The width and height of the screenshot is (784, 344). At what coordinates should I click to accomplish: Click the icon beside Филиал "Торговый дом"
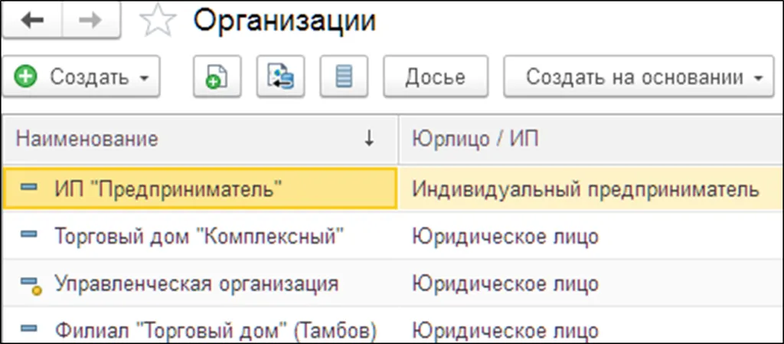click(x=29, y=330)
